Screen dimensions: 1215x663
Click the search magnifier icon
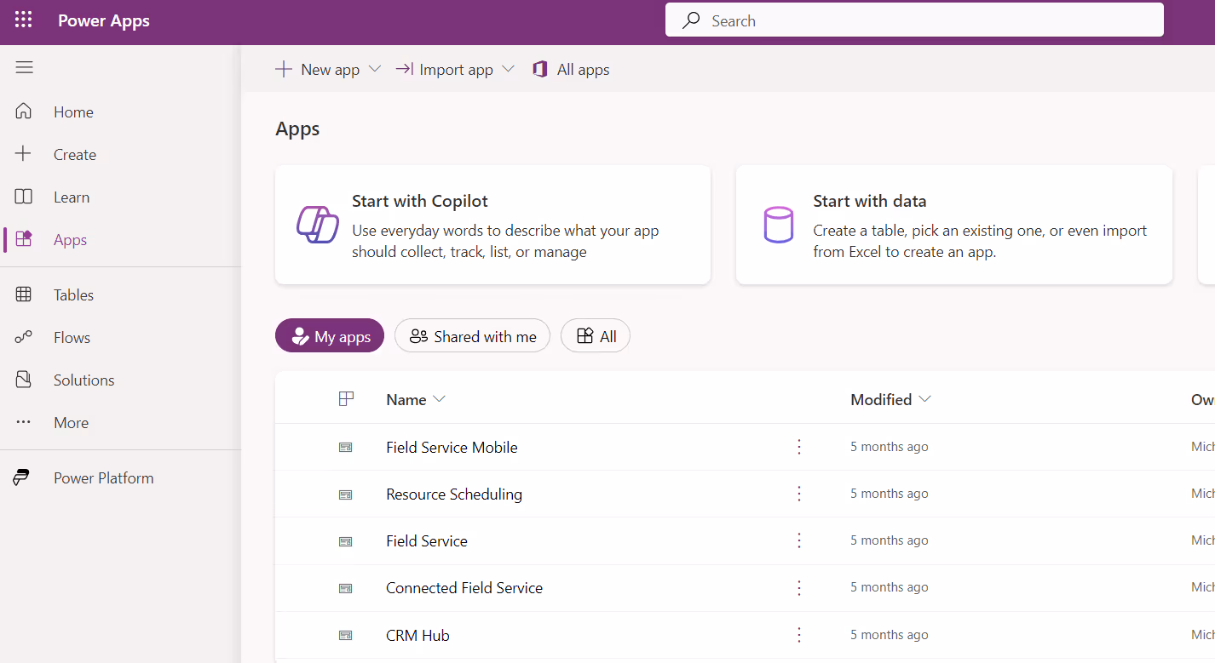click(692, 20)
